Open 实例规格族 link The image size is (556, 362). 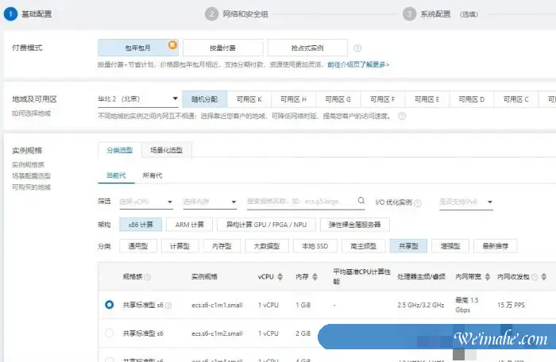tap(28, 164)
